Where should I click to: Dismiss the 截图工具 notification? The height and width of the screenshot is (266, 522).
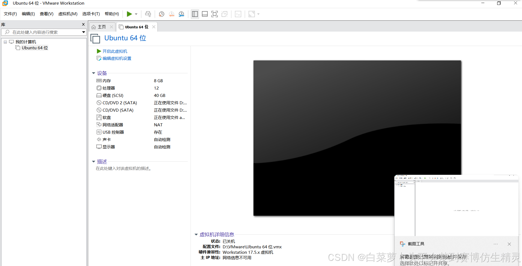click(x=509, y=244)
